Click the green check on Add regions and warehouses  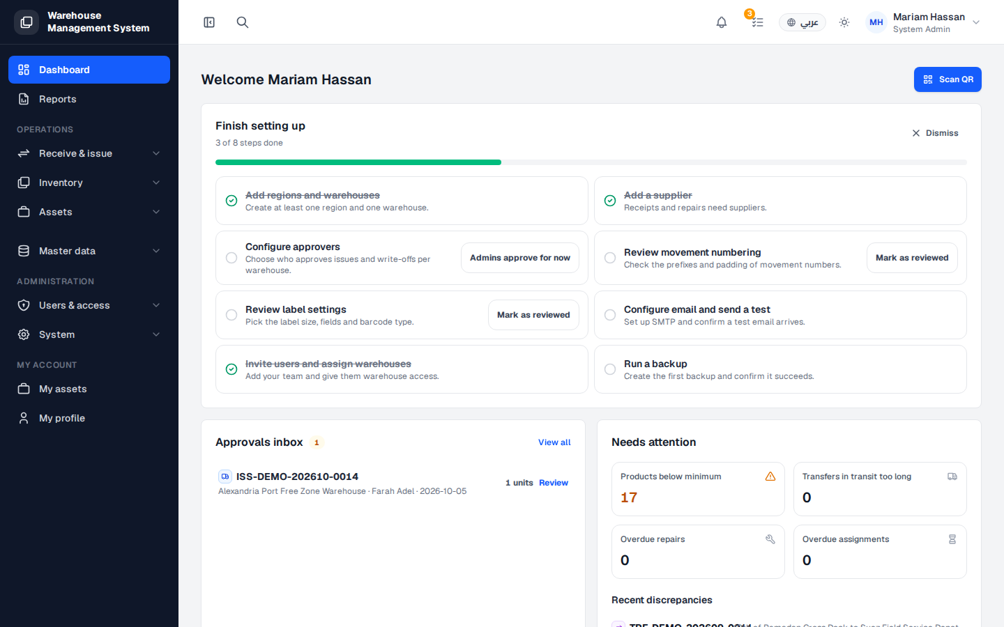pos(231,201)
